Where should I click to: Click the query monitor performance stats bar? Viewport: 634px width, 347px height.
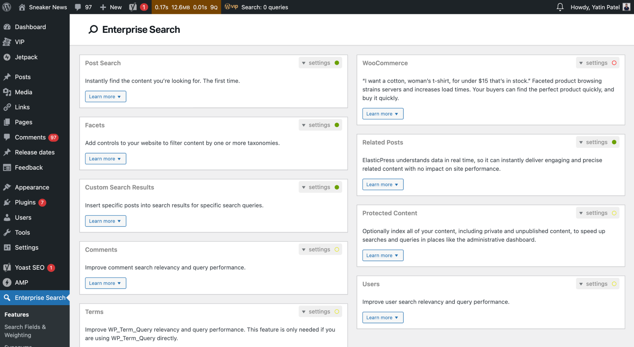pyautogui.click(x=186, y=7)
